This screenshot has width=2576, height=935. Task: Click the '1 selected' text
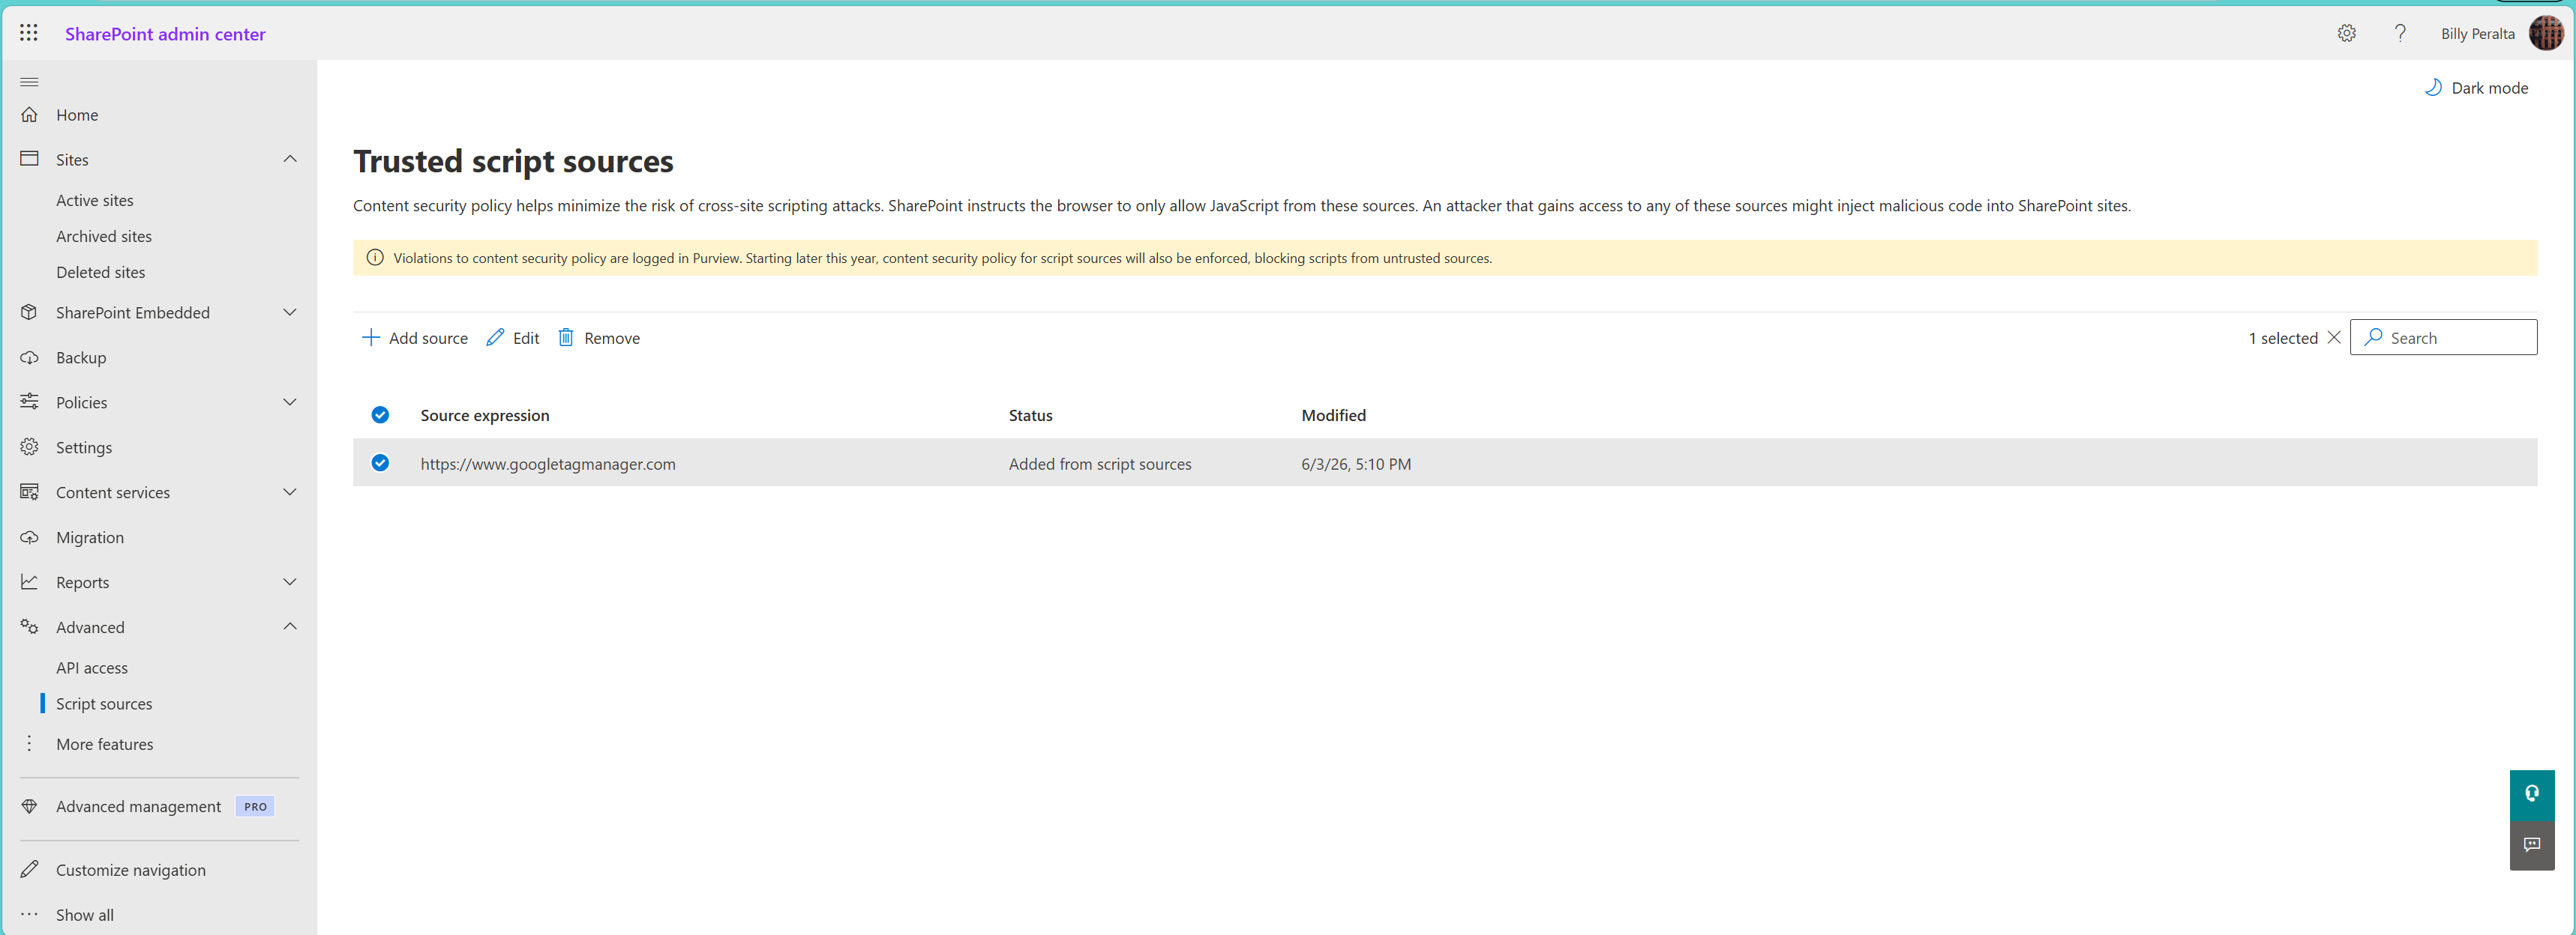point(2283,338)
